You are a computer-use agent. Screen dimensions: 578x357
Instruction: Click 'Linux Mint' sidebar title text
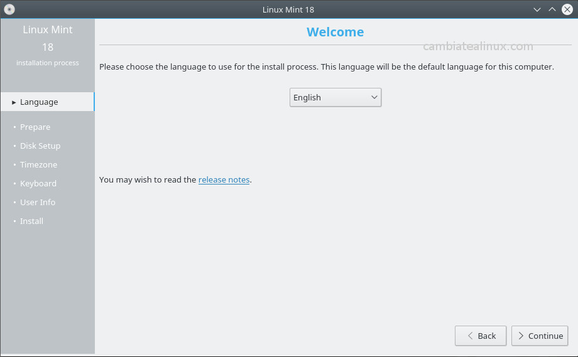click(48, 29)
